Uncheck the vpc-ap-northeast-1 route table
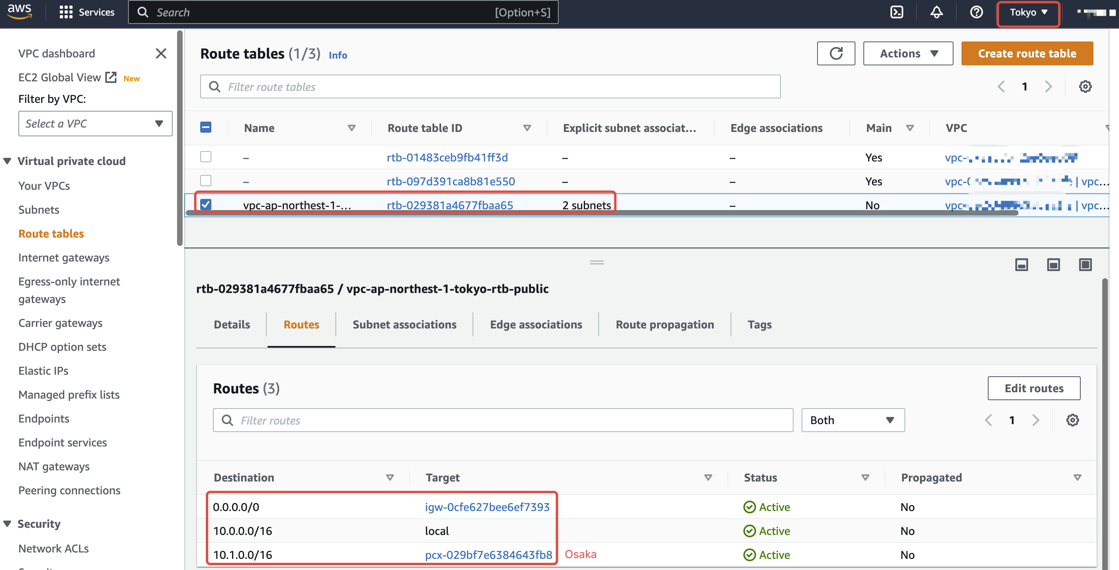 205,204
